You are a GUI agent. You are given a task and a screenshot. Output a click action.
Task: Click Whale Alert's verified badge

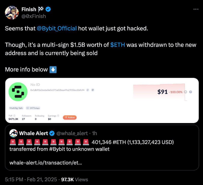[x=52, y=133]
